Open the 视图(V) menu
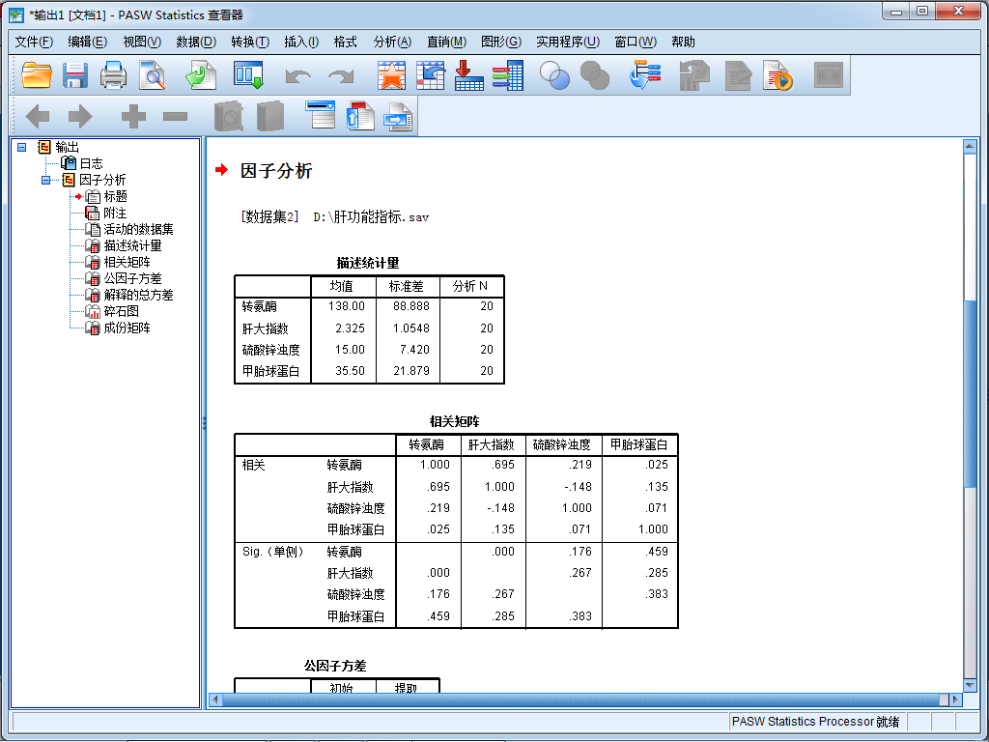 (x=142, y=42)
